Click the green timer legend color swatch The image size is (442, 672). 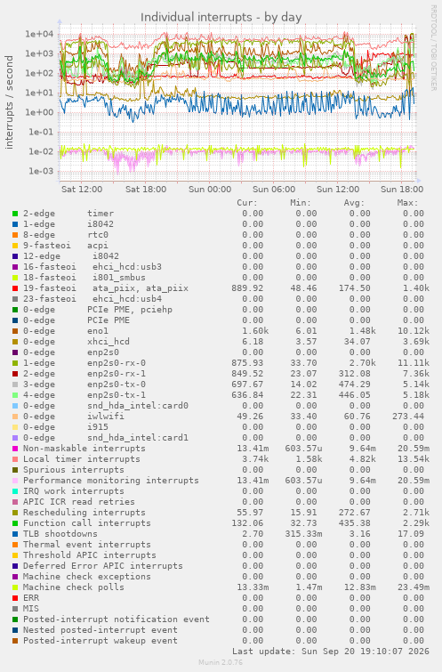[15, 214]
